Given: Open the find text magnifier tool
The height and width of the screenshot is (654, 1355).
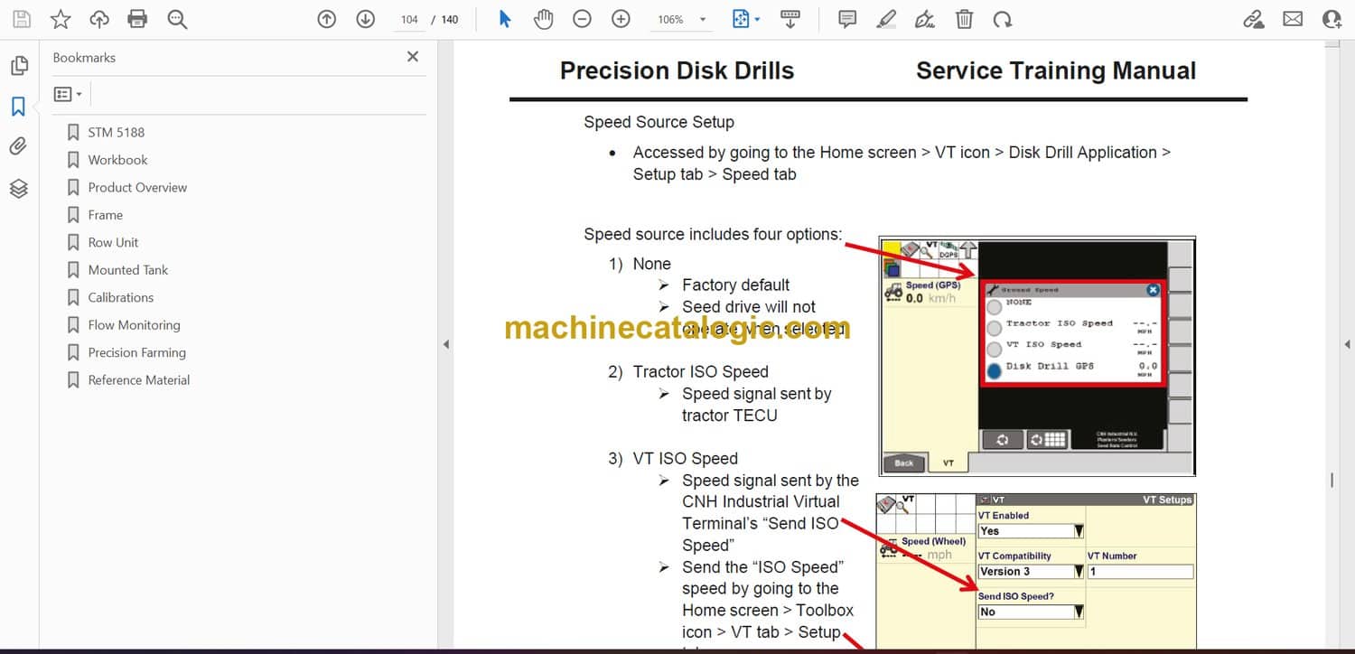Looking at the screenshot, I should pyautogui.click(x=177, y=19).
